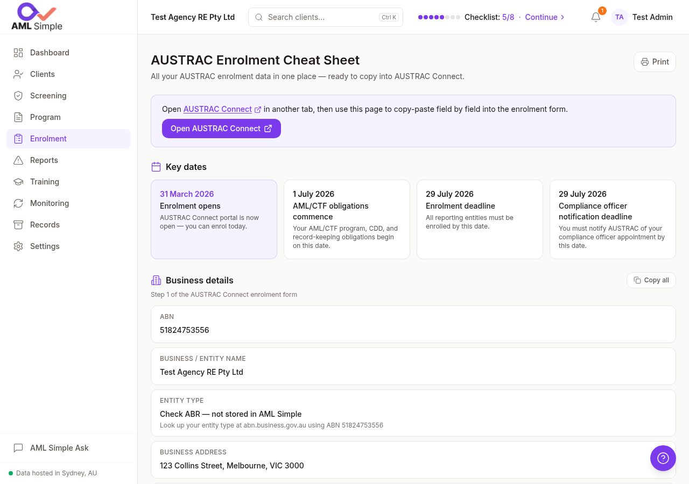Open Settings from the sidebar

coord(68,246)
